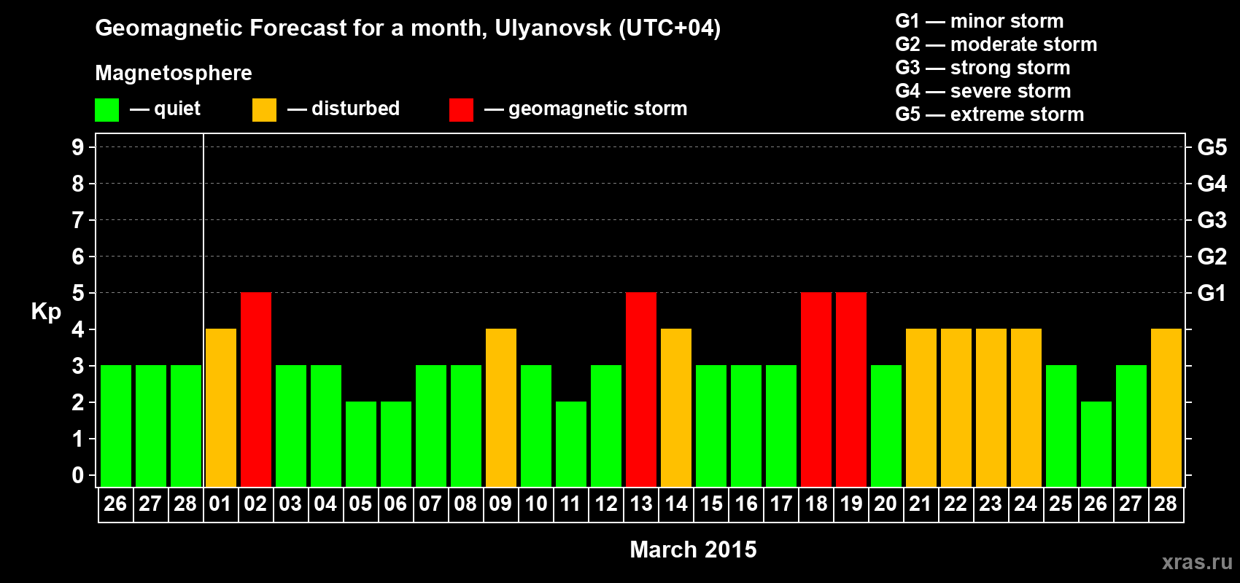
Task: Click the date label 01 on axis
Action: pos(220,504)
